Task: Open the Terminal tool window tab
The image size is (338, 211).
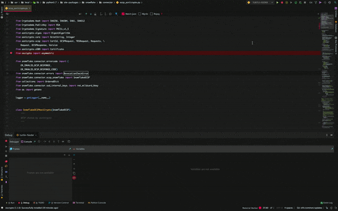Action: click(x=78, y=203)
